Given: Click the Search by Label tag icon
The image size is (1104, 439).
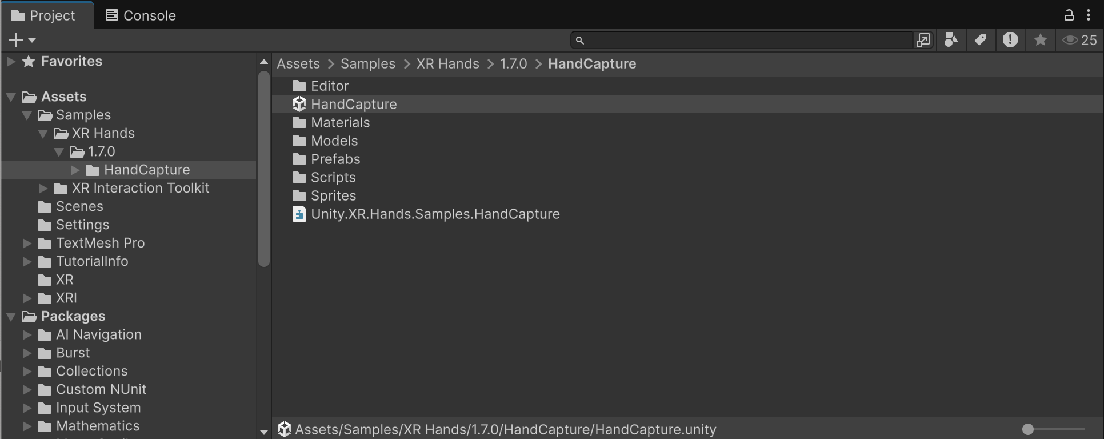Looking at the screenshot, I should 981,40.
